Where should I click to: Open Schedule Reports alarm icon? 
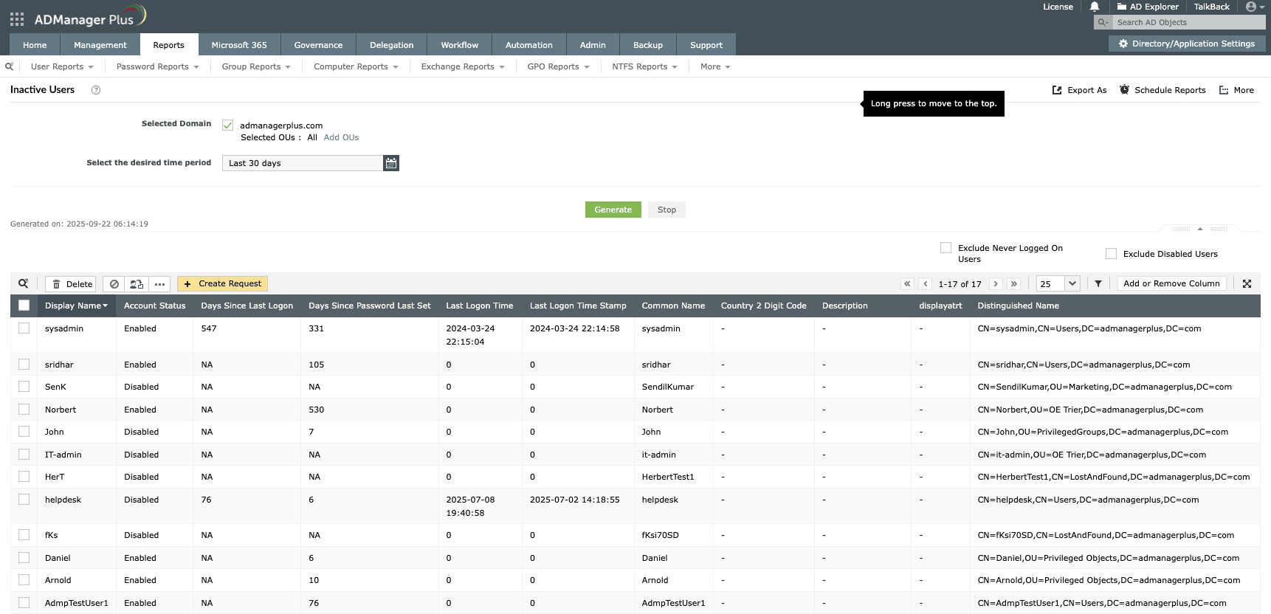[x=1124, y=90]
